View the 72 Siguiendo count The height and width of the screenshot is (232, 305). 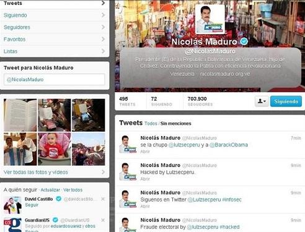162,101
